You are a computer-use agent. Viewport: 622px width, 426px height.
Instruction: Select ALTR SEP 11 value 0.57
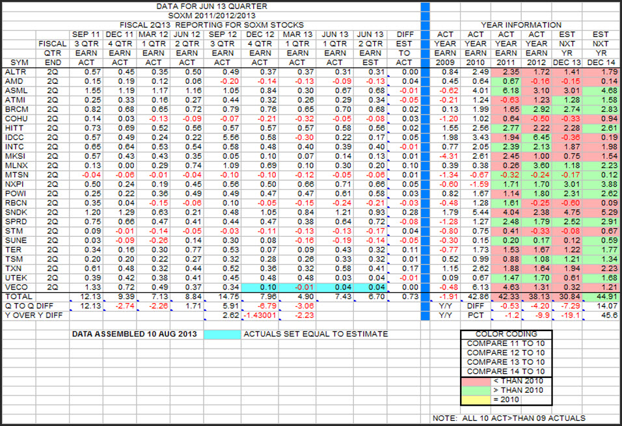pos(86,72)
